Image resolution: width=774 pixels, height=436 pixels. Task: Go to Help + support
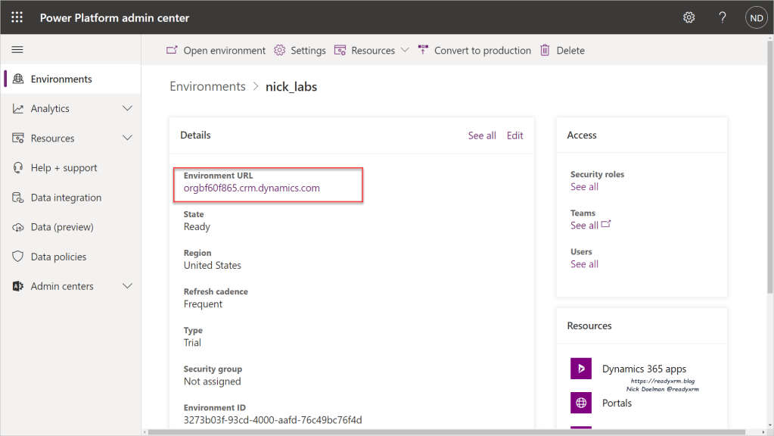(64, 168)
